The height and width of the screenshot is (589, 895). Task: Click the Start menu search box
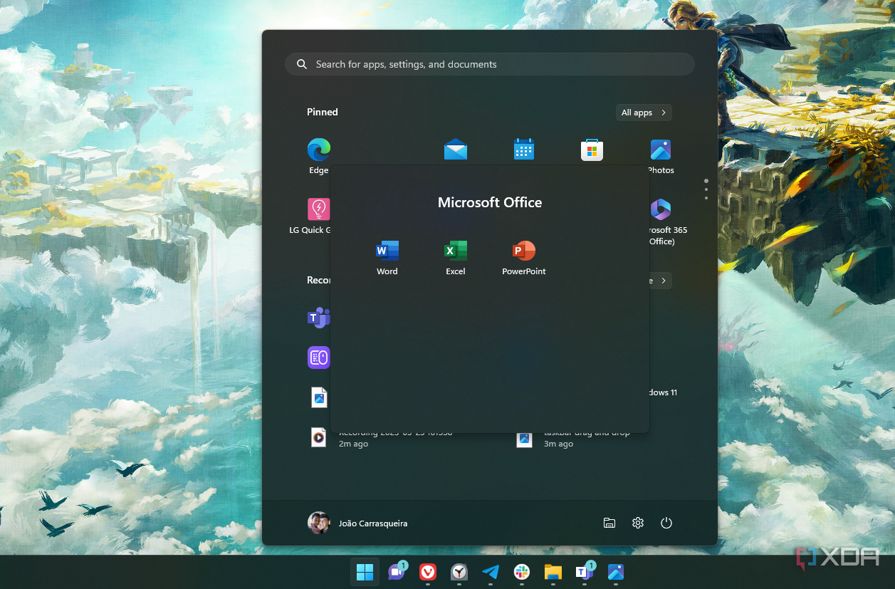[x=490, y=64]
